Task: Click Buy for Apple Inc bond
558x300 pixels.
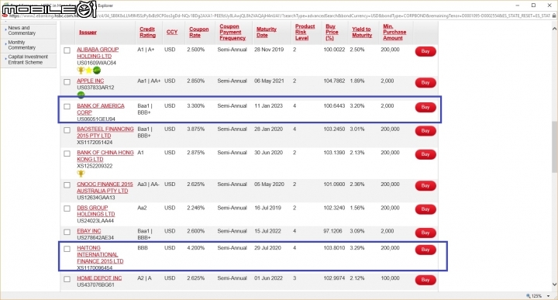Action: (425, 83)
